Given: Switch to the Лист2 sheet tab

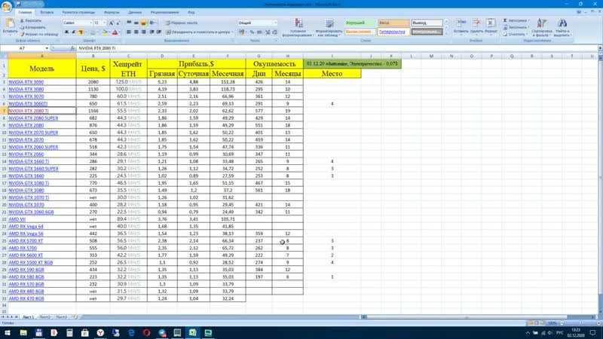Looking at the screenshot, I should pos(45,317).
